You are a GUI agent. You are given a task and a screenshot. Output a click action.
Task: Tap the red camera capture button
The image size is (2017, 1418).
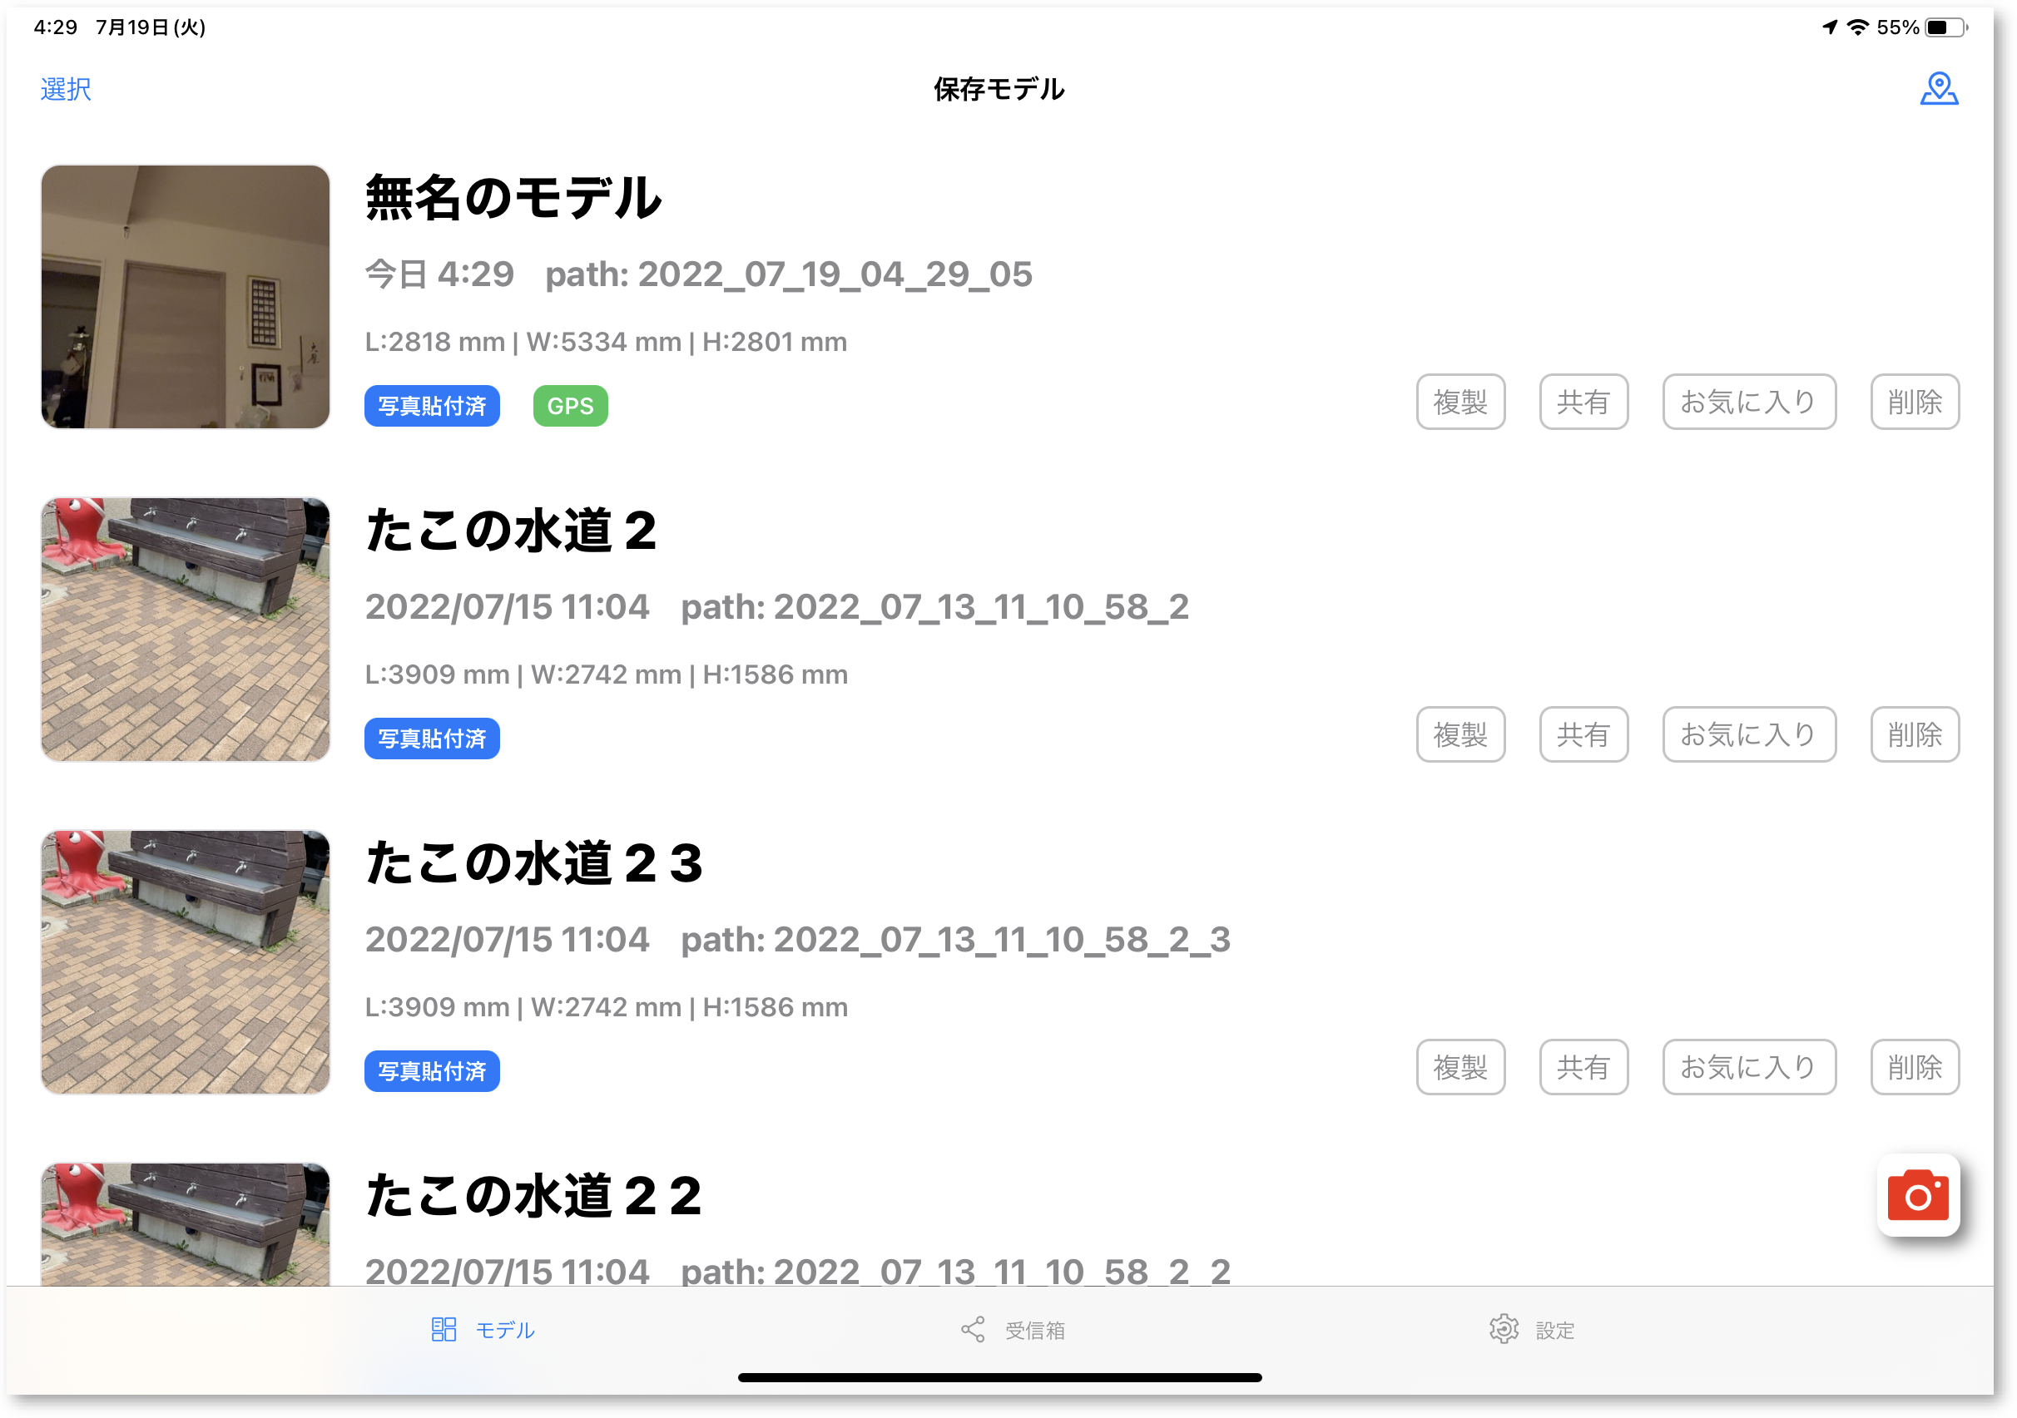(x=1917, y=1194)
